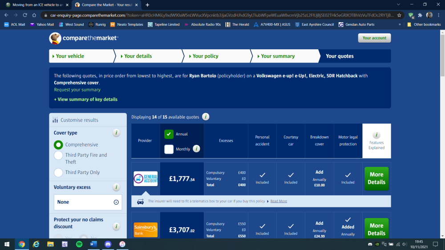This screenshot has width=445, height=250.
Task: Select Comprehensive cover type
Action: click(x=58, y=145)
